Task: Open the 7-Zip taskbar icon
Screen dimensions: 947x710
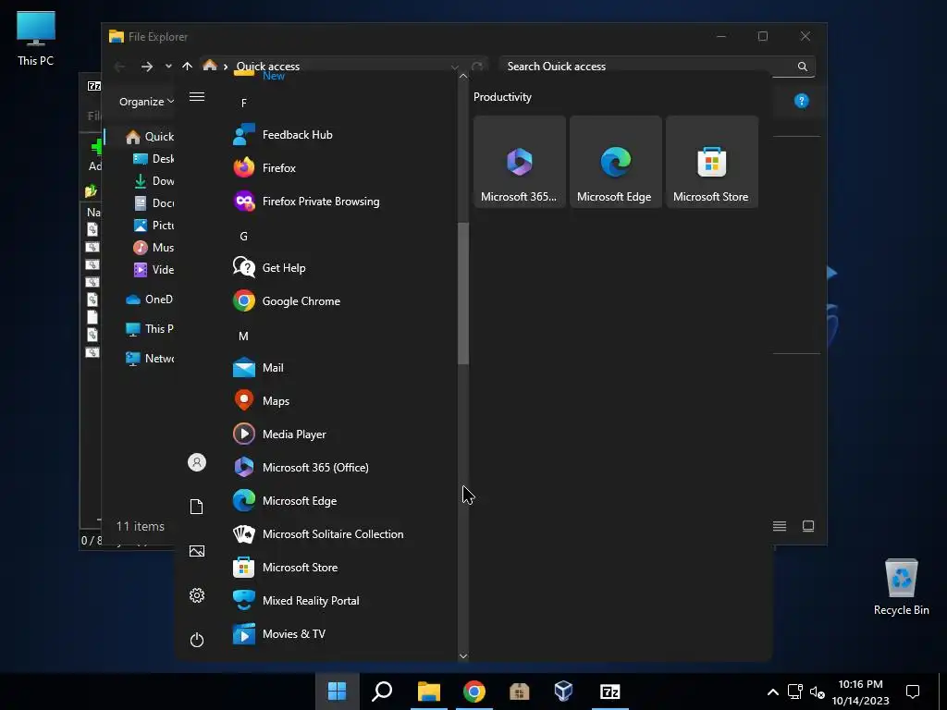Action: point(610,692)
